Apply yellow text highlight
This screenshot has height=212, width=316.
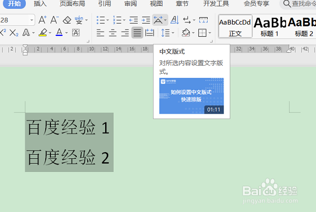coord(43,33)
